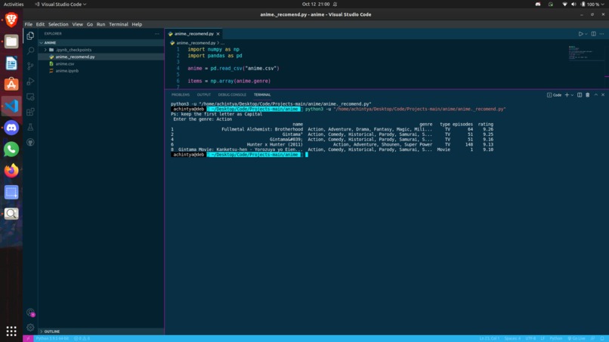Viewport: 609px width, 342px height.
Task: Open Explorer Views and More Actions ellipsis
Action: (x=157, y=34)
